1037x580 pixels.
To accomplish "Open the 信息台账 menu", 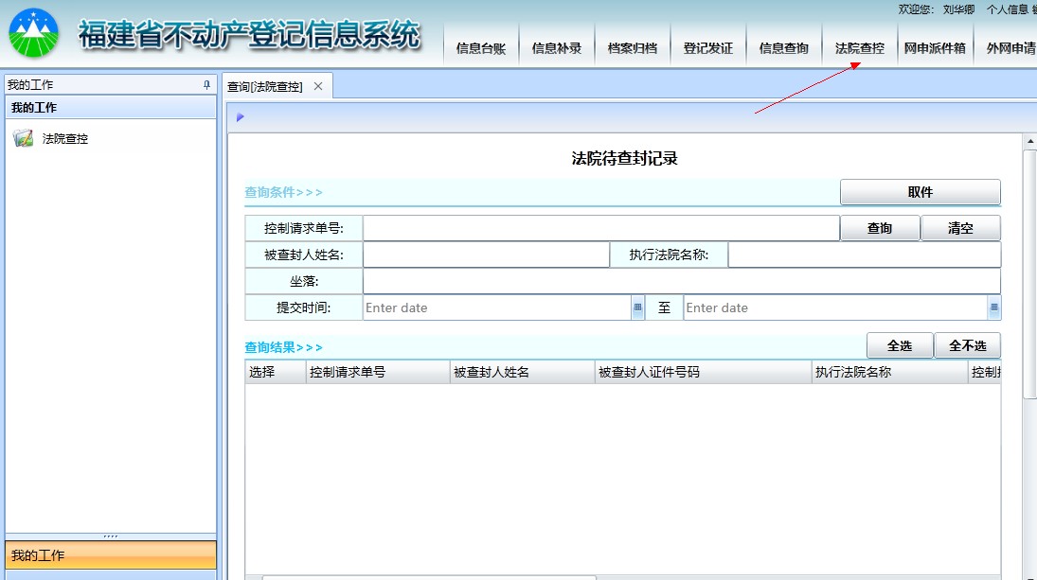I will click(x=481, y=48).
